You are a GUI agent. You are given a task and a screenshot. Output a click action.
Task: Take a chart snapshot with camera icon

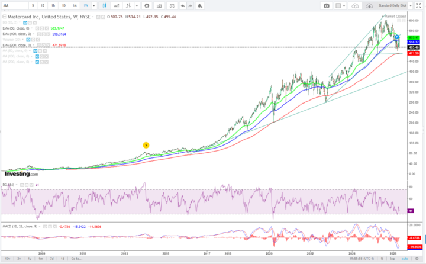coord(327,5)
